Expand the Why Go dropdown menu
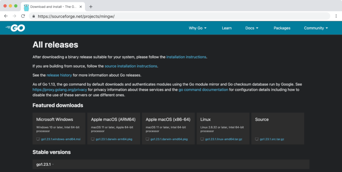Screen dimensions: 342x172 tap(198, 28)
